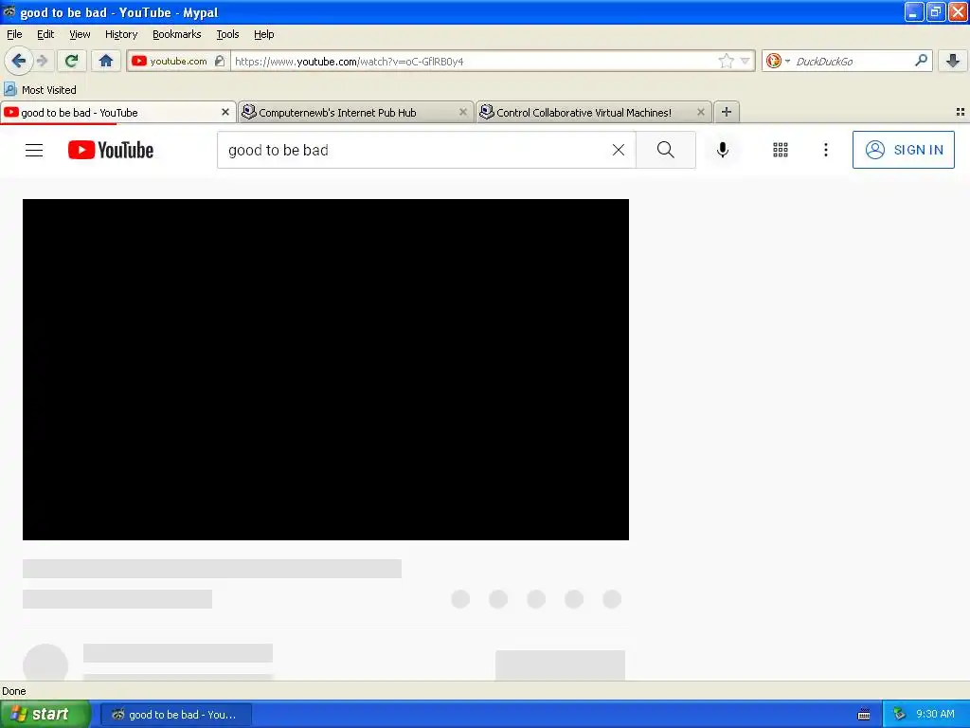
Task: Reload the page with the refresh icon
Action: coord(71,61)
